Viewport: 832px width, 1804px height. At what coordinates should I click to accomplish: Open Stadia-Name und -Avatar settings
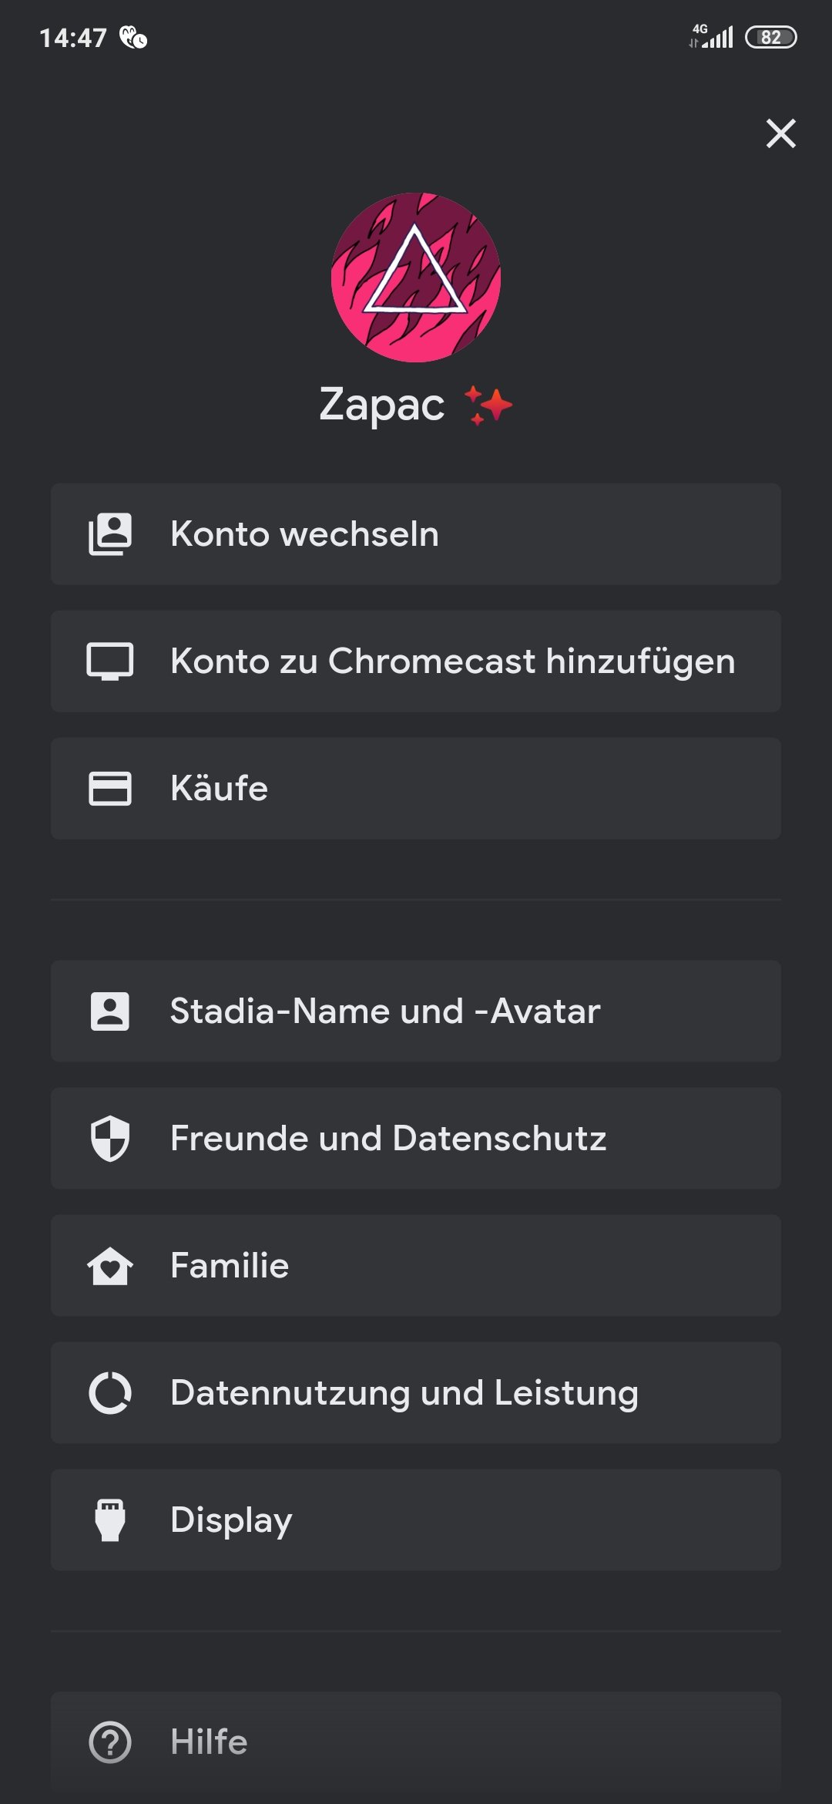point(384,1011)
